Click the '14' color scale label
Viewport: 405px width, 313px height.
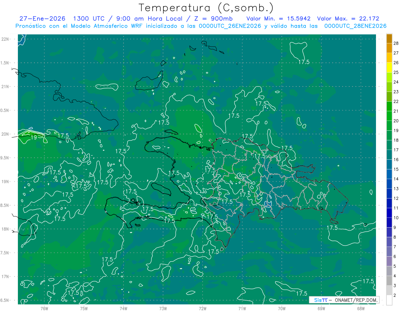(x=396, y=179)
